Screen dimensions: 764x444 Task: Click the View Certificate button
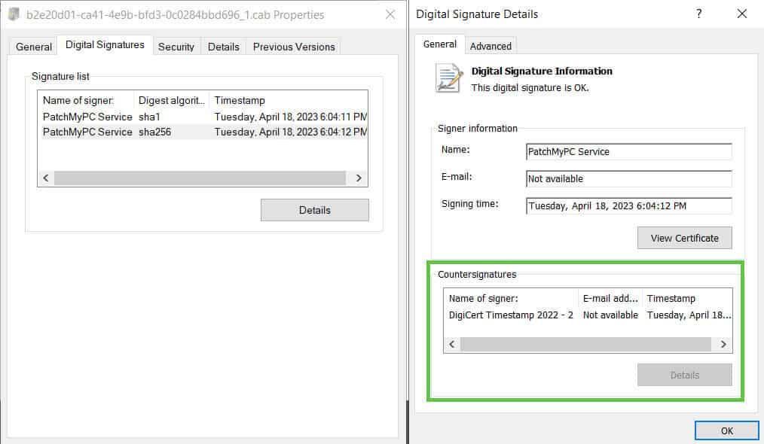tap(685, 238)
